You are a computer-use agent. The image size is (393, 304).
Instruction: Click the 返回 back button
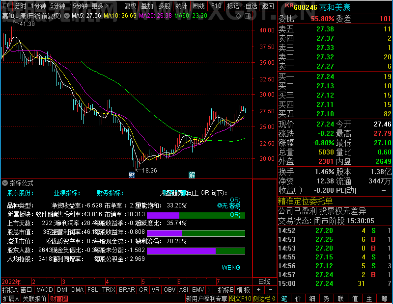[x=268, y=6]
